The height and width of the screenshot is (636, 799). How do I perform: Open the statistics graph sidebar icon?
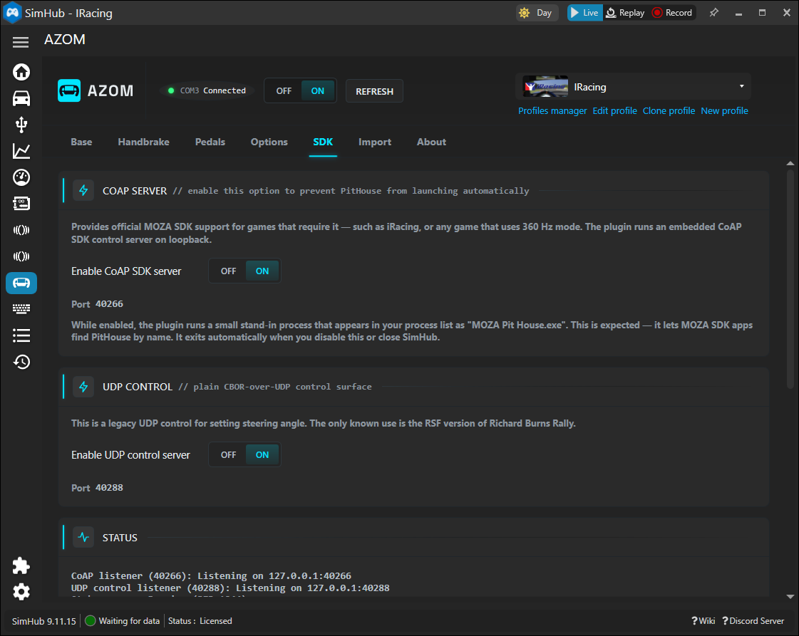pos(21,151)
